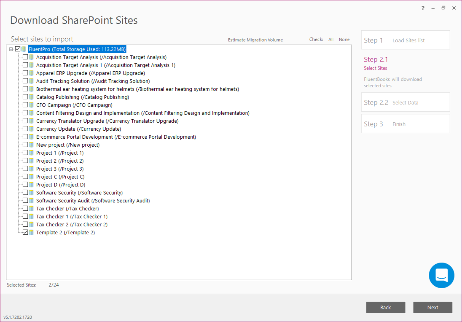Uncheck the FluentPro root checkbox
The height and width of the screenshot is (322, 462).
coord(18,49)
